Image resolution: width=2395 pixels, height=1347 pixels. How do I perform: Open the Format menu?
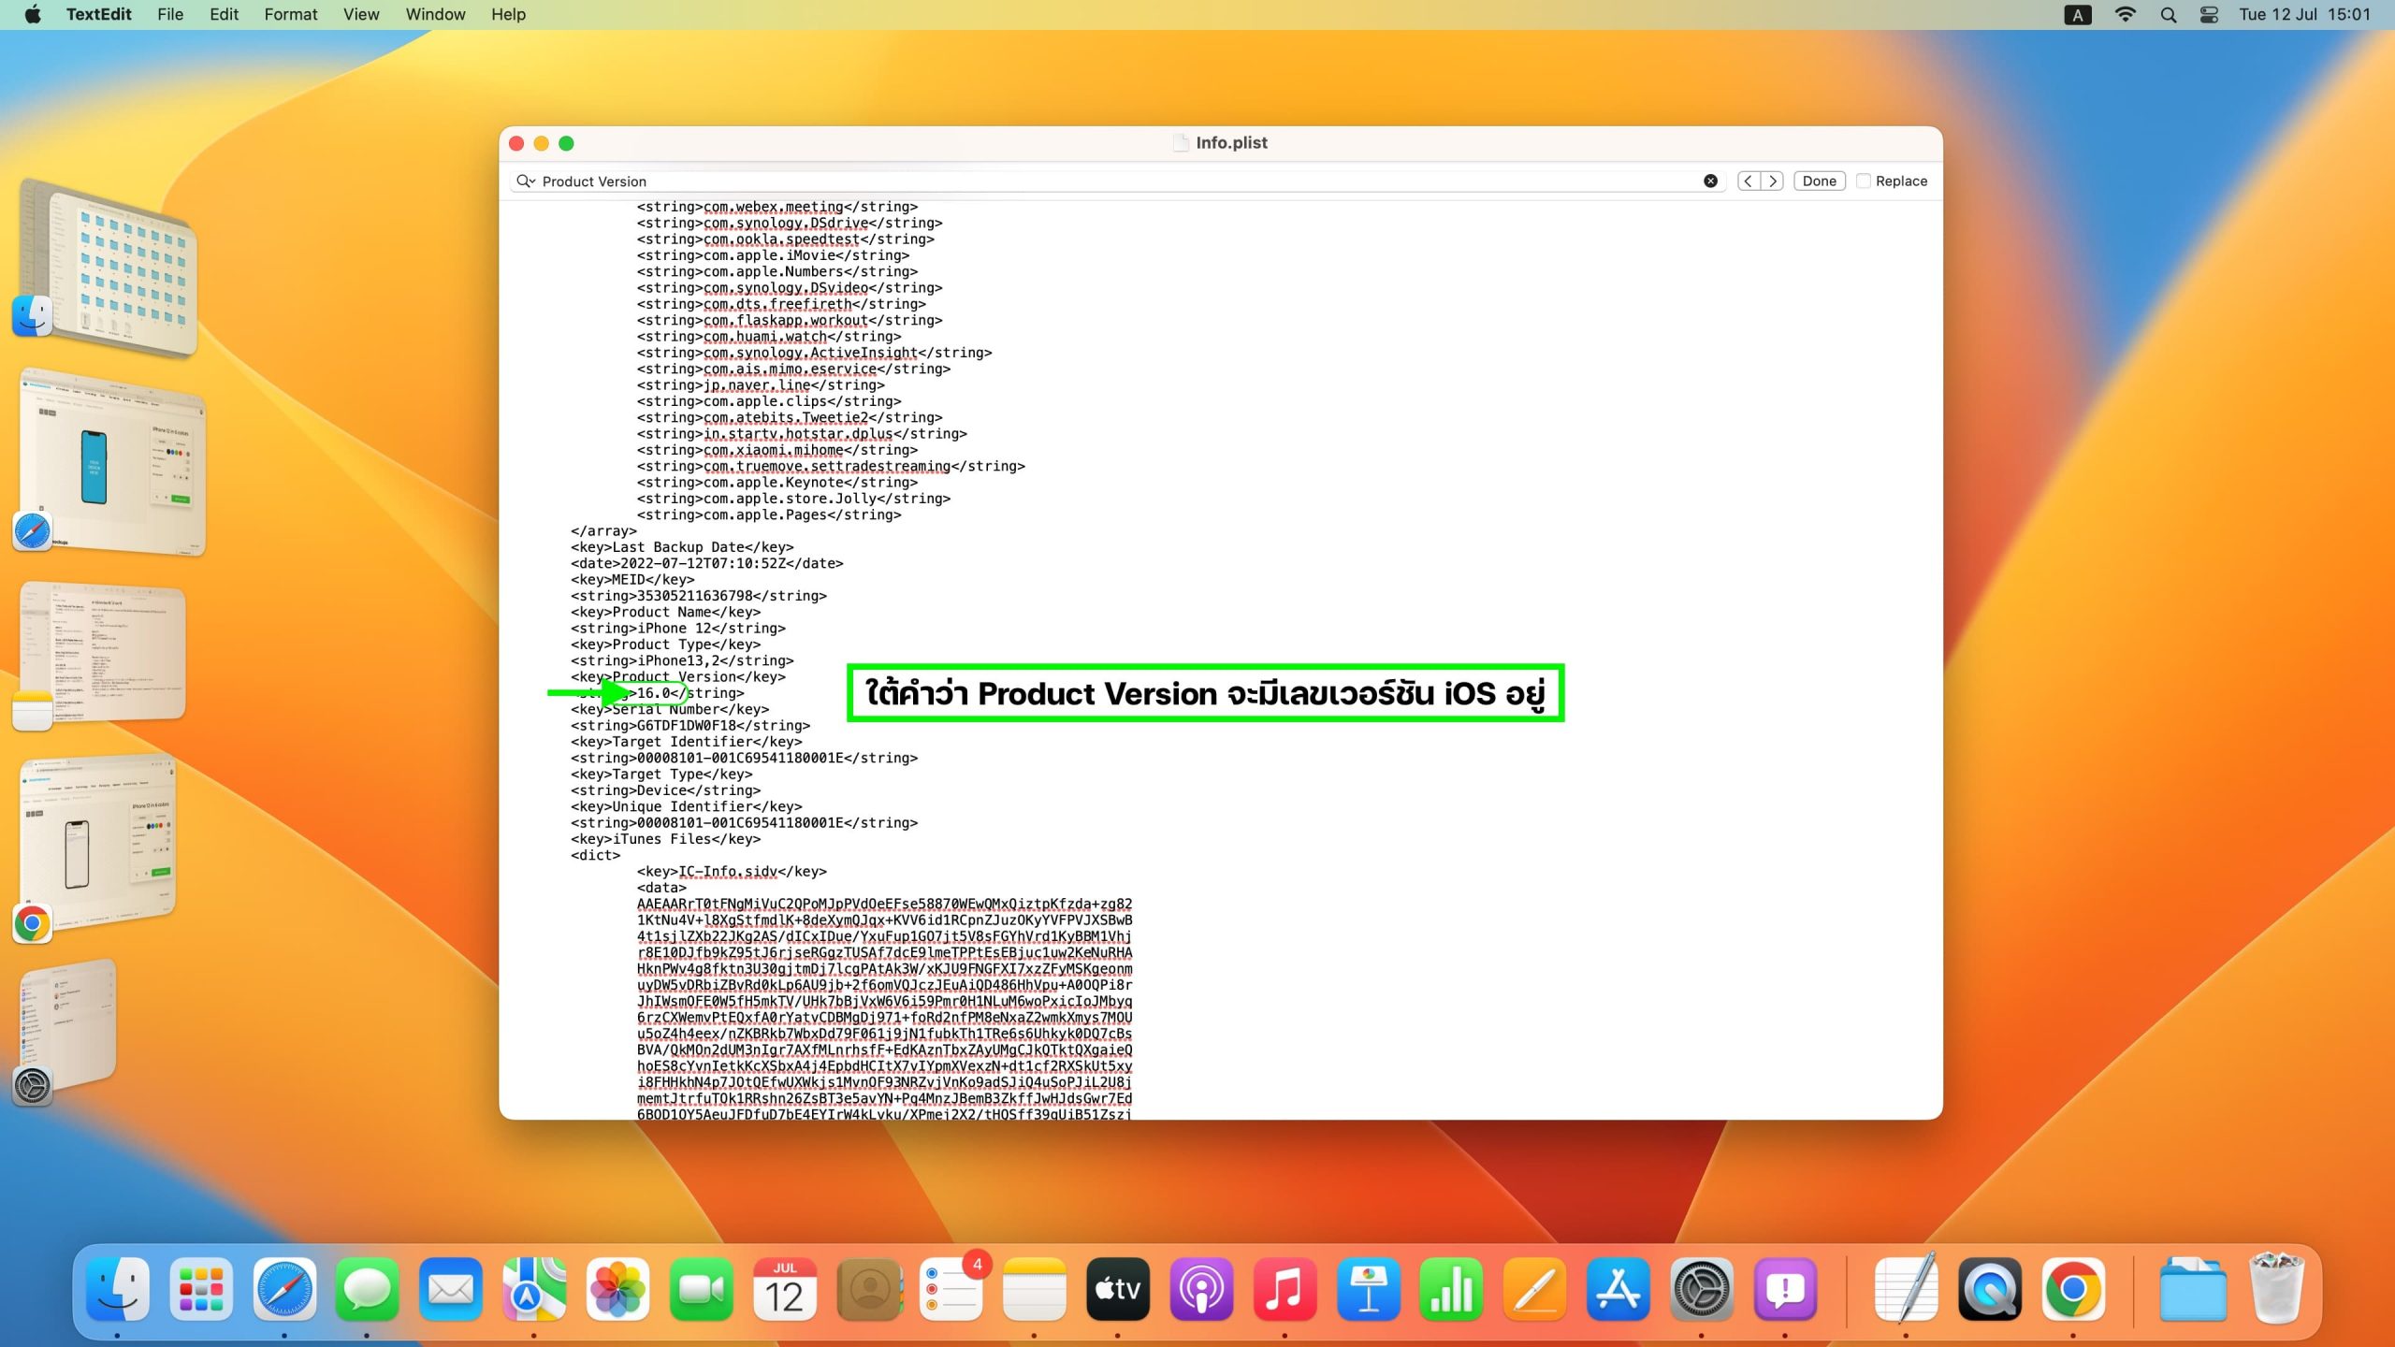click(x=290, y=14)
